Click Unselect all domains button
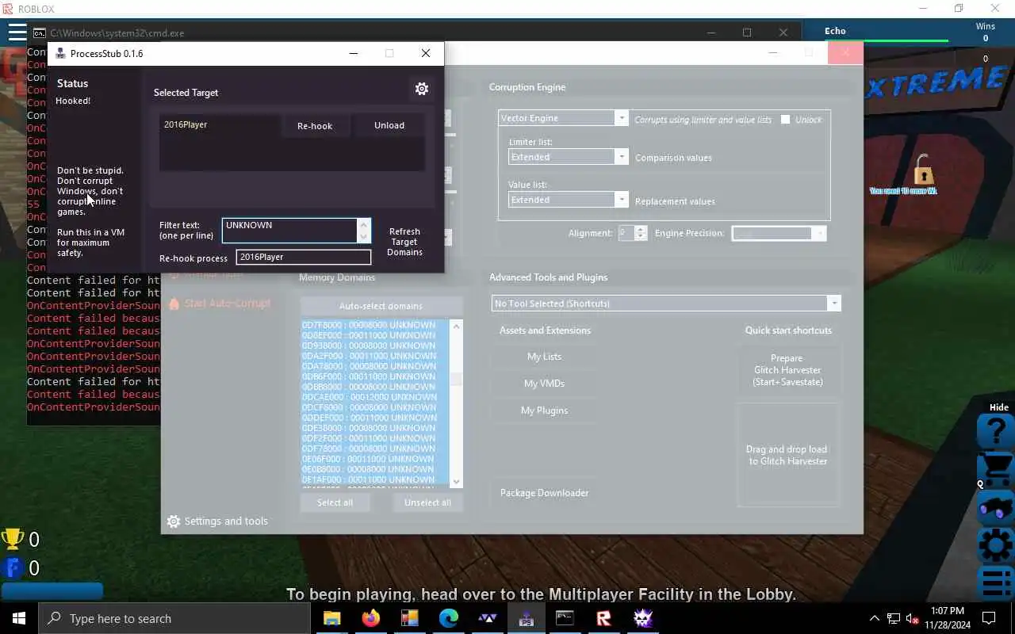This screenshot has height=634, width=1015. (x=427, y=502)
